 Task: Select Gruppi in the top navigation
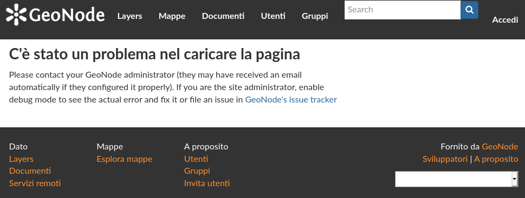click(315, 16)
